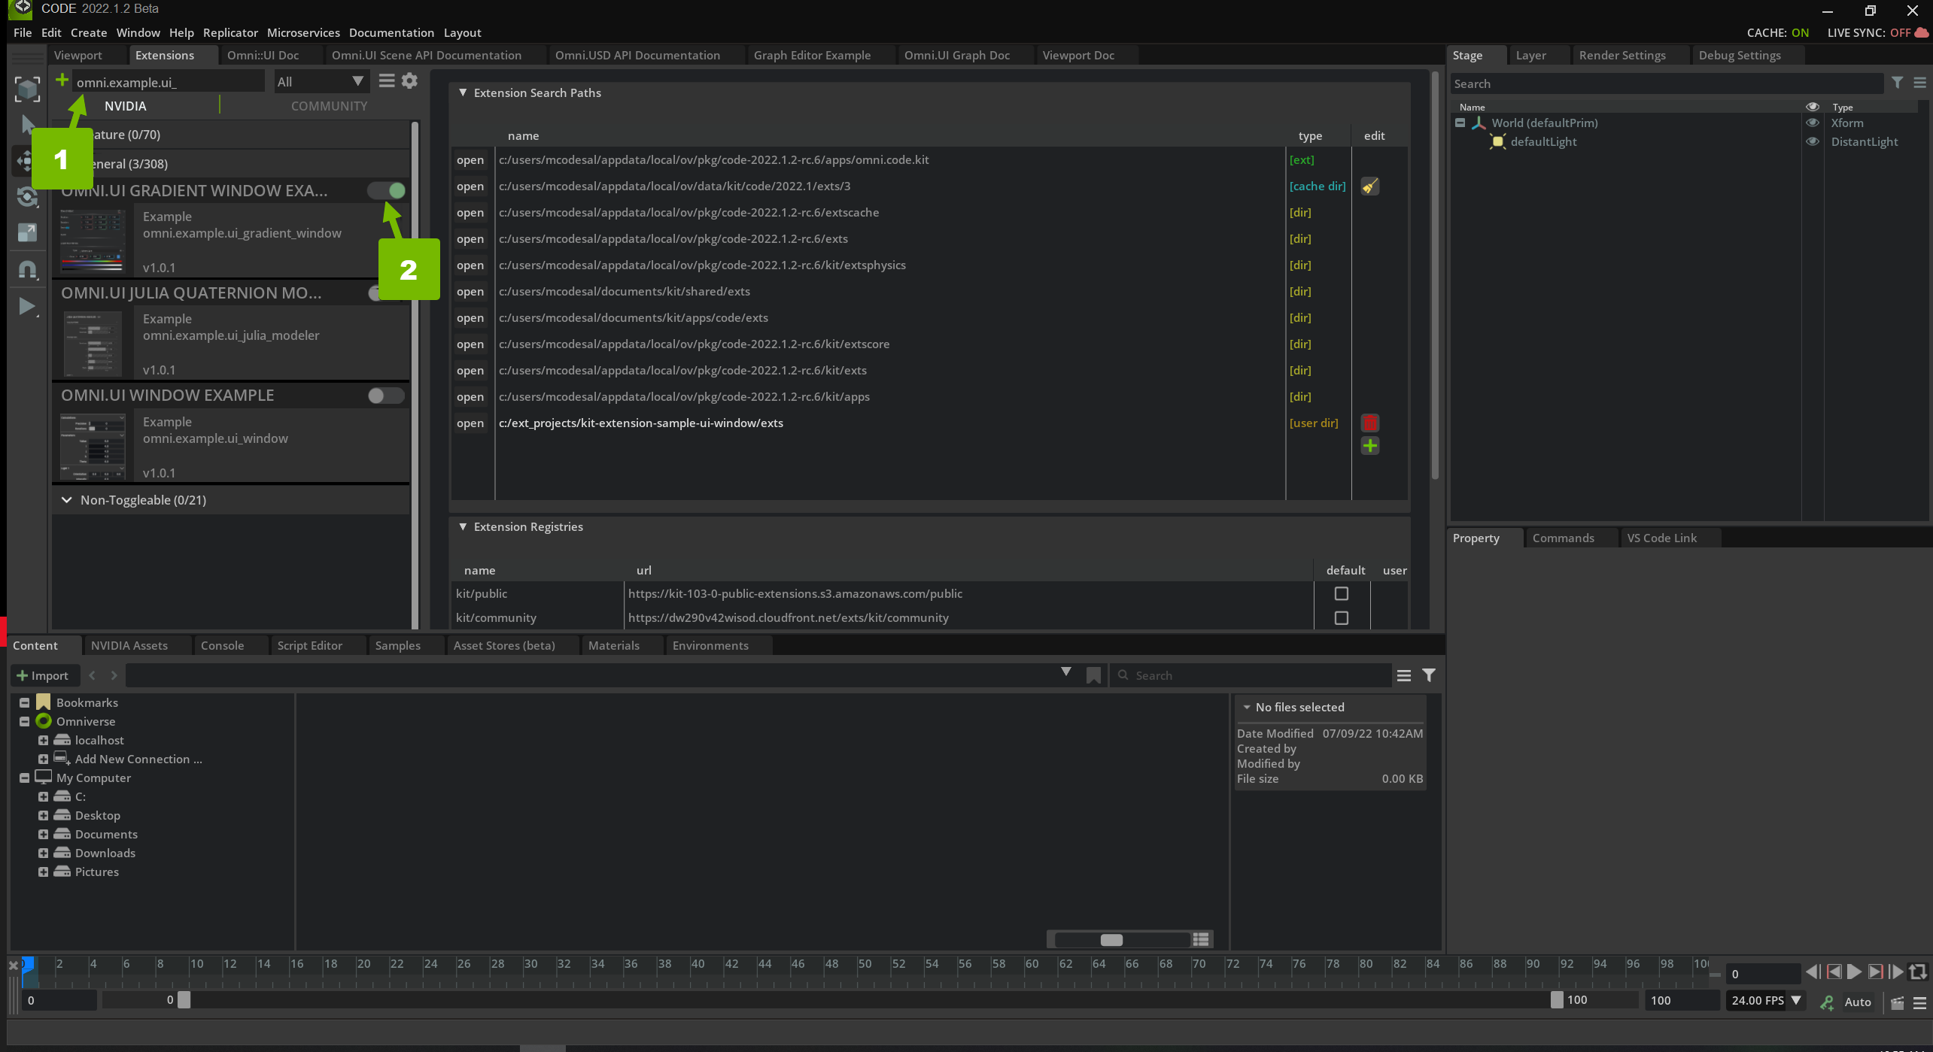
Task: Collapse the Extension Search Paths section
Action: coord(463,92)
